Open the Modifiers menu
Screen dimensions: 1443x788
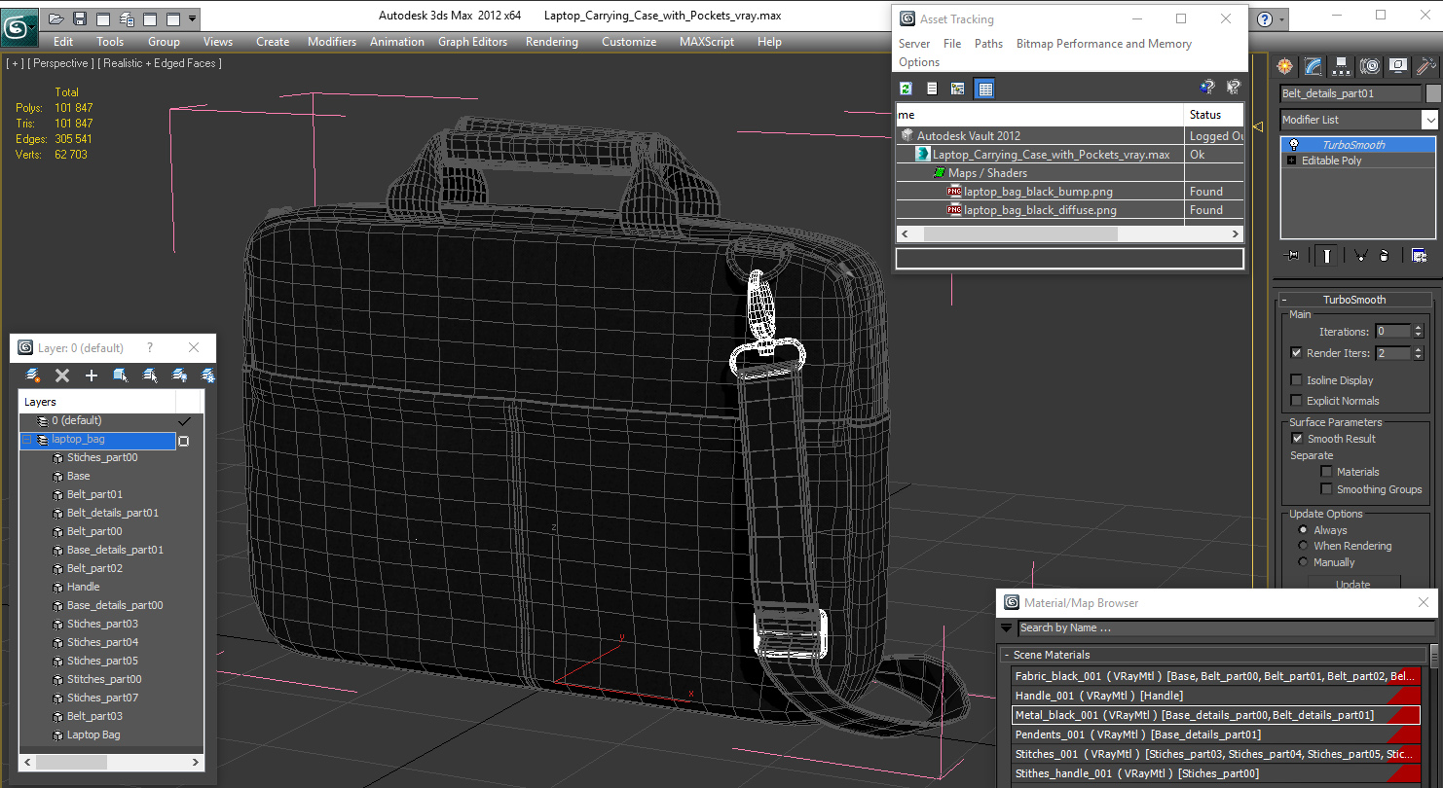332,42
